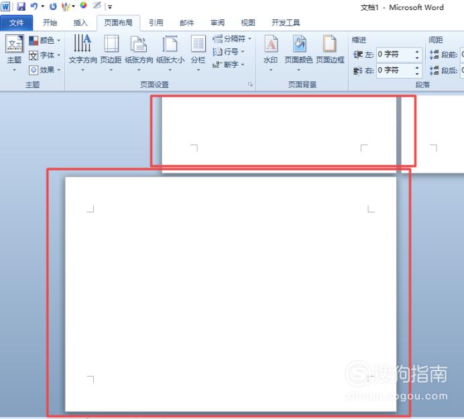
Task: Open the 断字 (Hyphenation) menu
Action: 229,64
